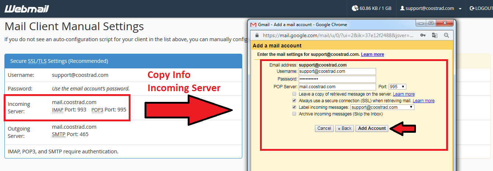Click the Gmail icon in the popup title bar
This screenshot has height=171, width=493.
pyautogui.click(x=253, y=25)
